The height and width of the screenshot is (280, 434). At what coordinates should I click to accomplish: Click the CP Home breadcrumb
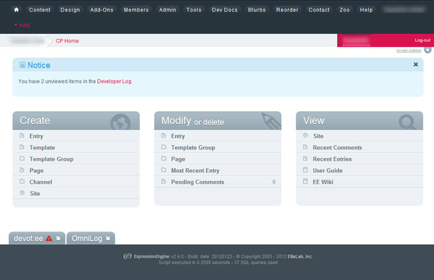click(67, 41)
